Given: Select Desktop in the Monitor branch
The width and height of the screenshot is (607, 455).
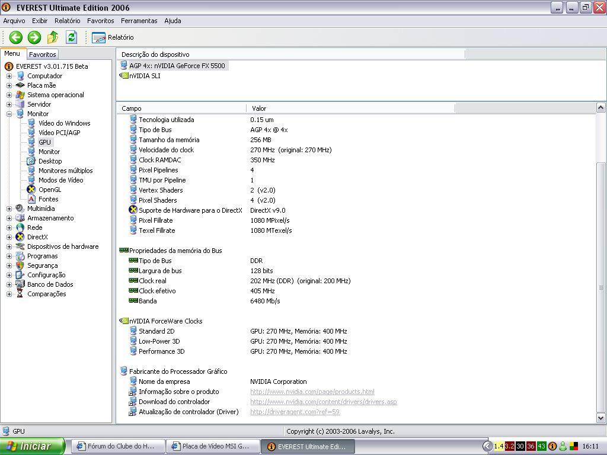Looking at the screenshot, I should pyautogui.click(x=50, y=161).
